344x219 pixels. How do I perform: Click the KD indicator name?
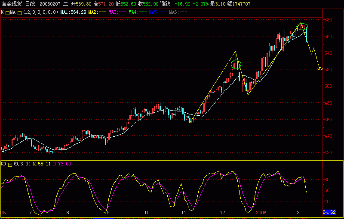pos(3,164)
